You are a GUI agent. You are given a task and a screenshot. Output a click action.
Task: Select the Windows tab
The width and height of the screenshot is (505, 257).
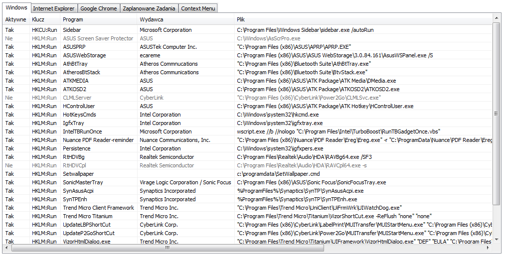16,7
